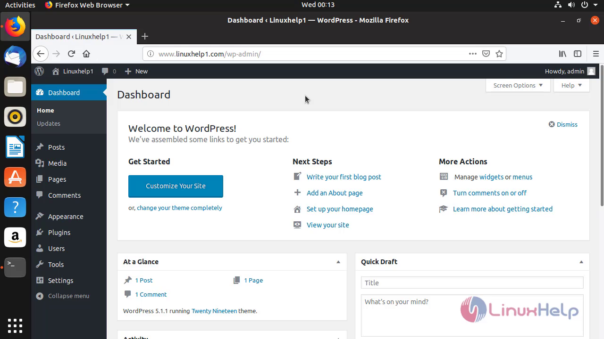604x339 pixels.
Task: Open a new browser tab
Action: (x=145, y=36)
